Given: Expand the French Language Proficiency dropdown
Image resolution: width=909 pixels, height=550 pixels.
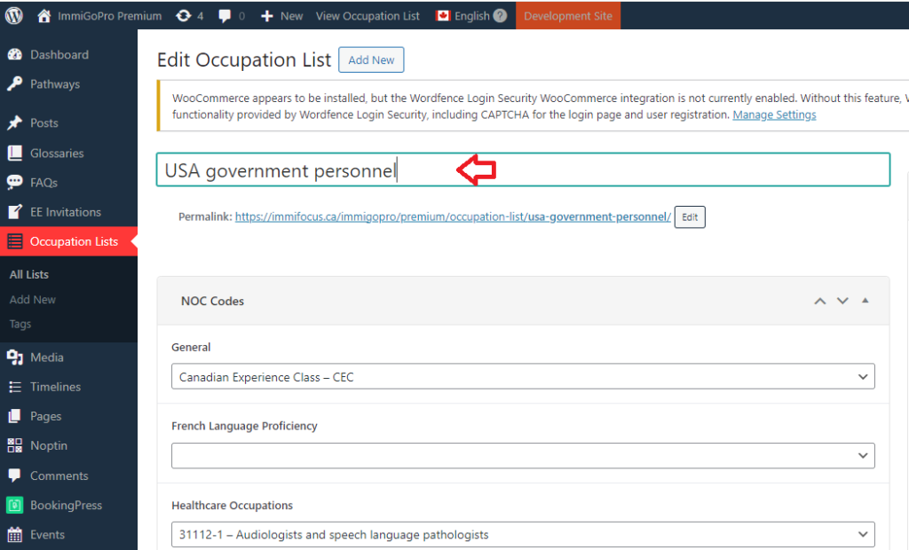Looking at the screenshot, I should [x=522, y=456].
